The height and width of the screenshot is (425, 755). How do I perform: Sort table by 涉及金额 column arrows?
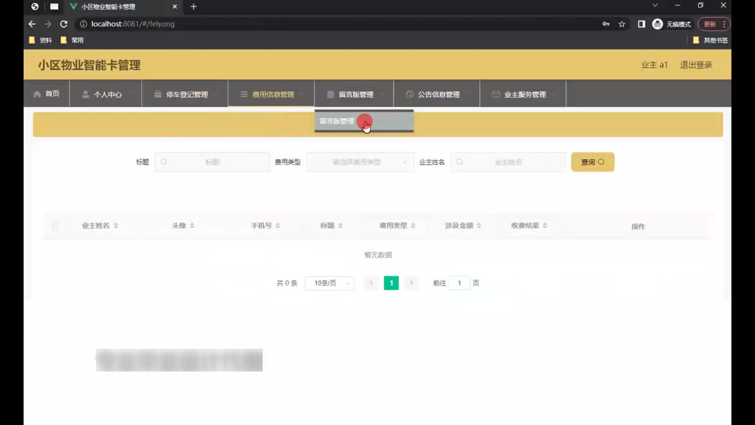[x=479, y=225]
